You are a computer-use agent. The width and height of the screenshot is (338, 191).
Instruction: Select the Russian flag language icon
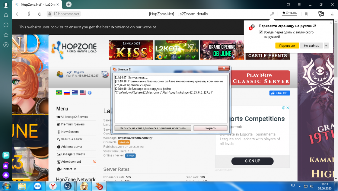click(x=67, y=93)
